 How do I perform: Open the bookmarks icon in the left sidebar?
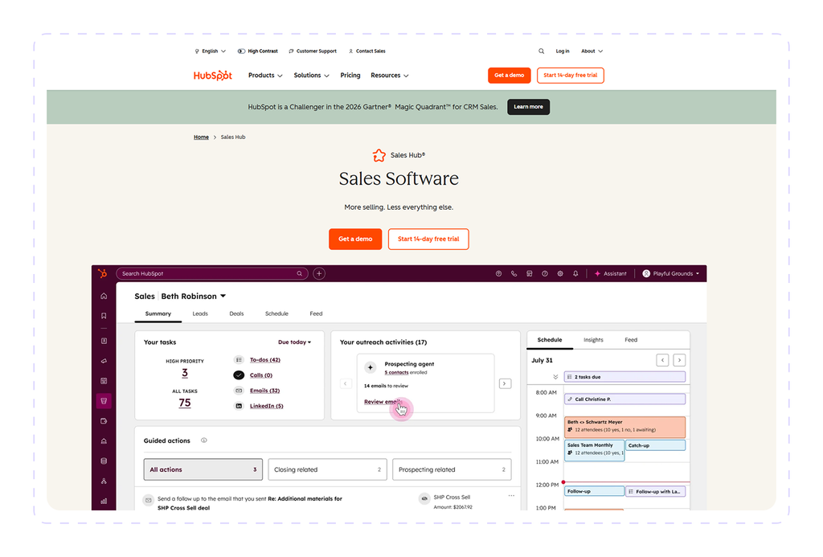(104, 316)
